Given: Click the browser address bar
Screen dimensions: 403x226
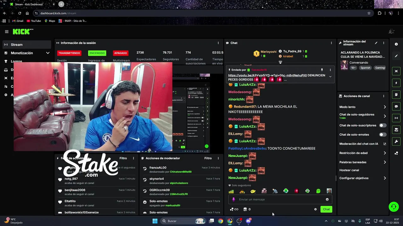Looking at the screenshot, I should (201, 13).
